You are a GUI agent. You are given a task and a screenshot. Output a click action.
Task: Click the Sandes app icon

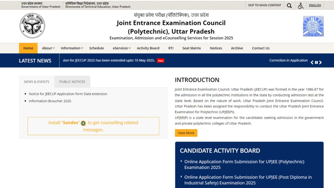pyautogui.click(x=83, y=123)
